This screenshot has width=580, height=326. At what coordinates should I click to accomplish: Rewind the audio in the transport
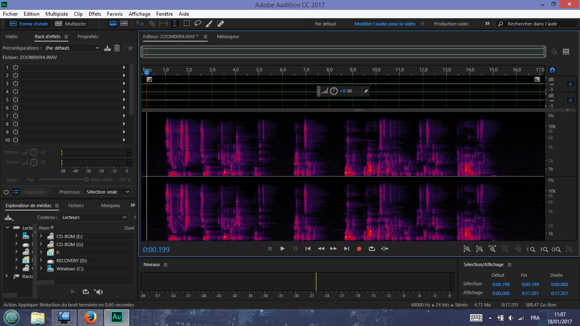click(x=321, y=249)
